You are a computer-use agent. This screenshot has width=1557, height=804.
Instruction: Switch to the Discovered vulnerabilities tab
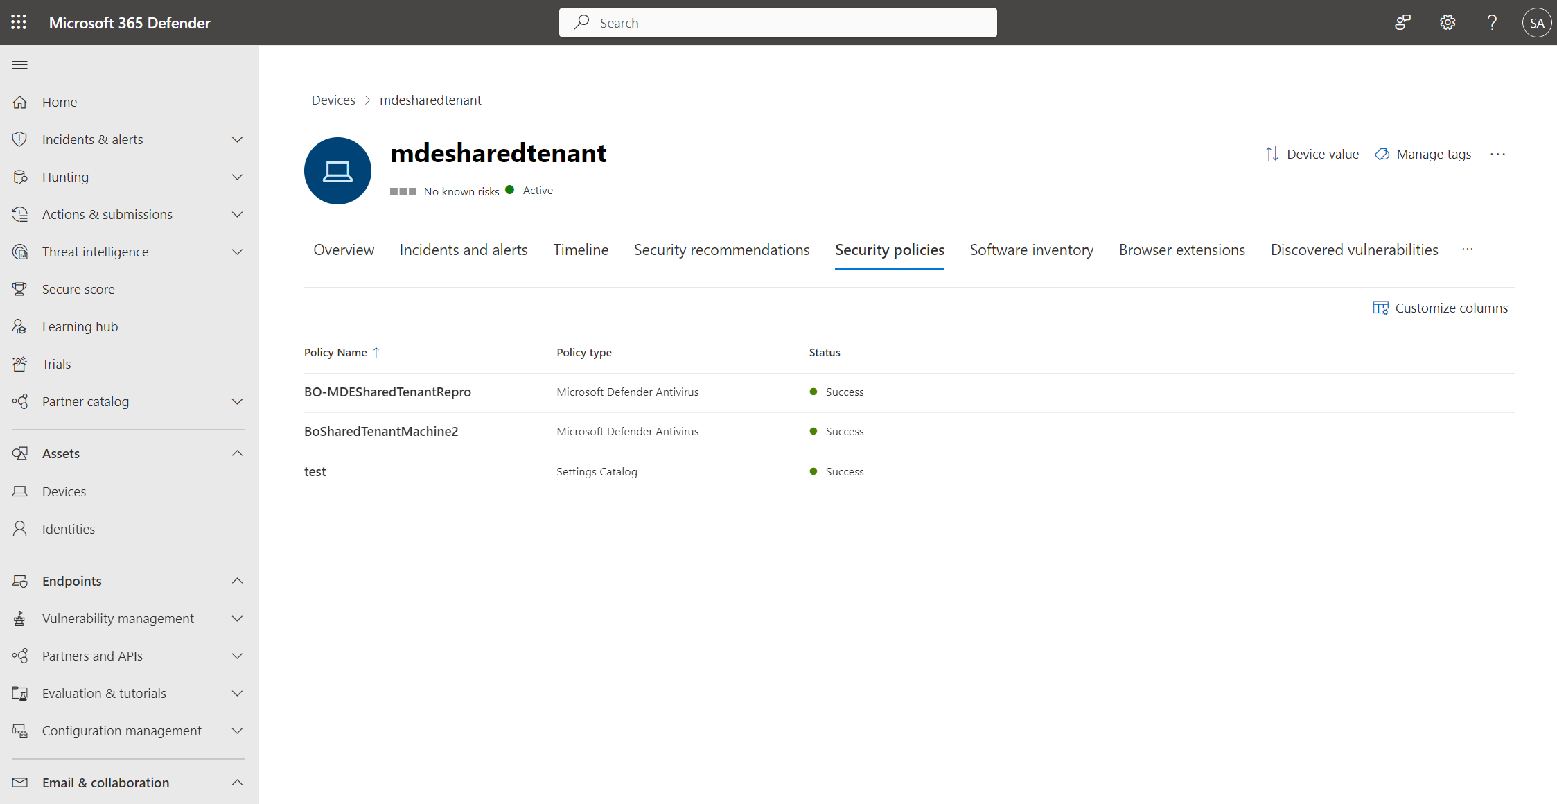1354,248
